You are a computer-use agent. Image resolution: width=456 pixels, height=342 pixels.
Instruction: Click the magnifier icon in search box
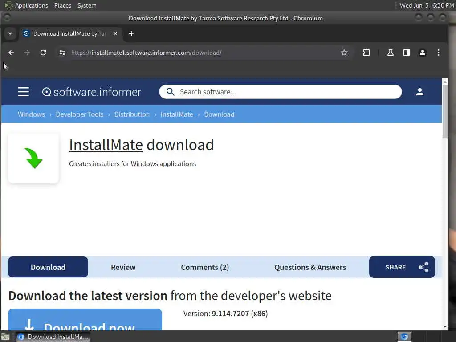pyautogui.click(x=171, y=92)
